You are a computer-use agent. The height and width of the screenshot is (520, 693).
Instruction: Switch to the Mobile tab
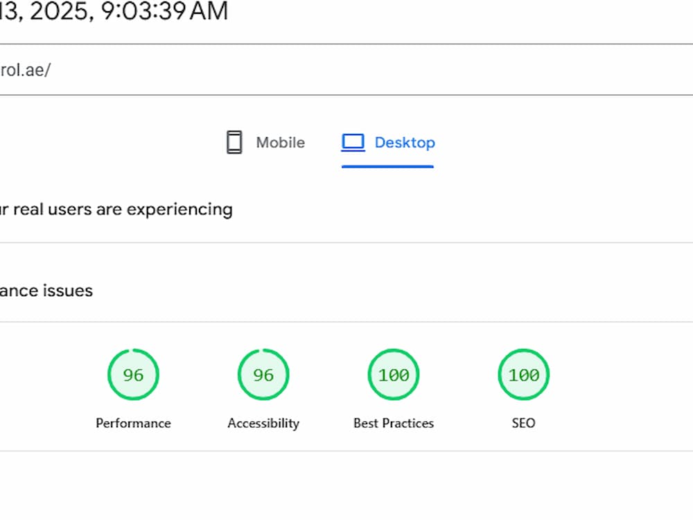265,142
